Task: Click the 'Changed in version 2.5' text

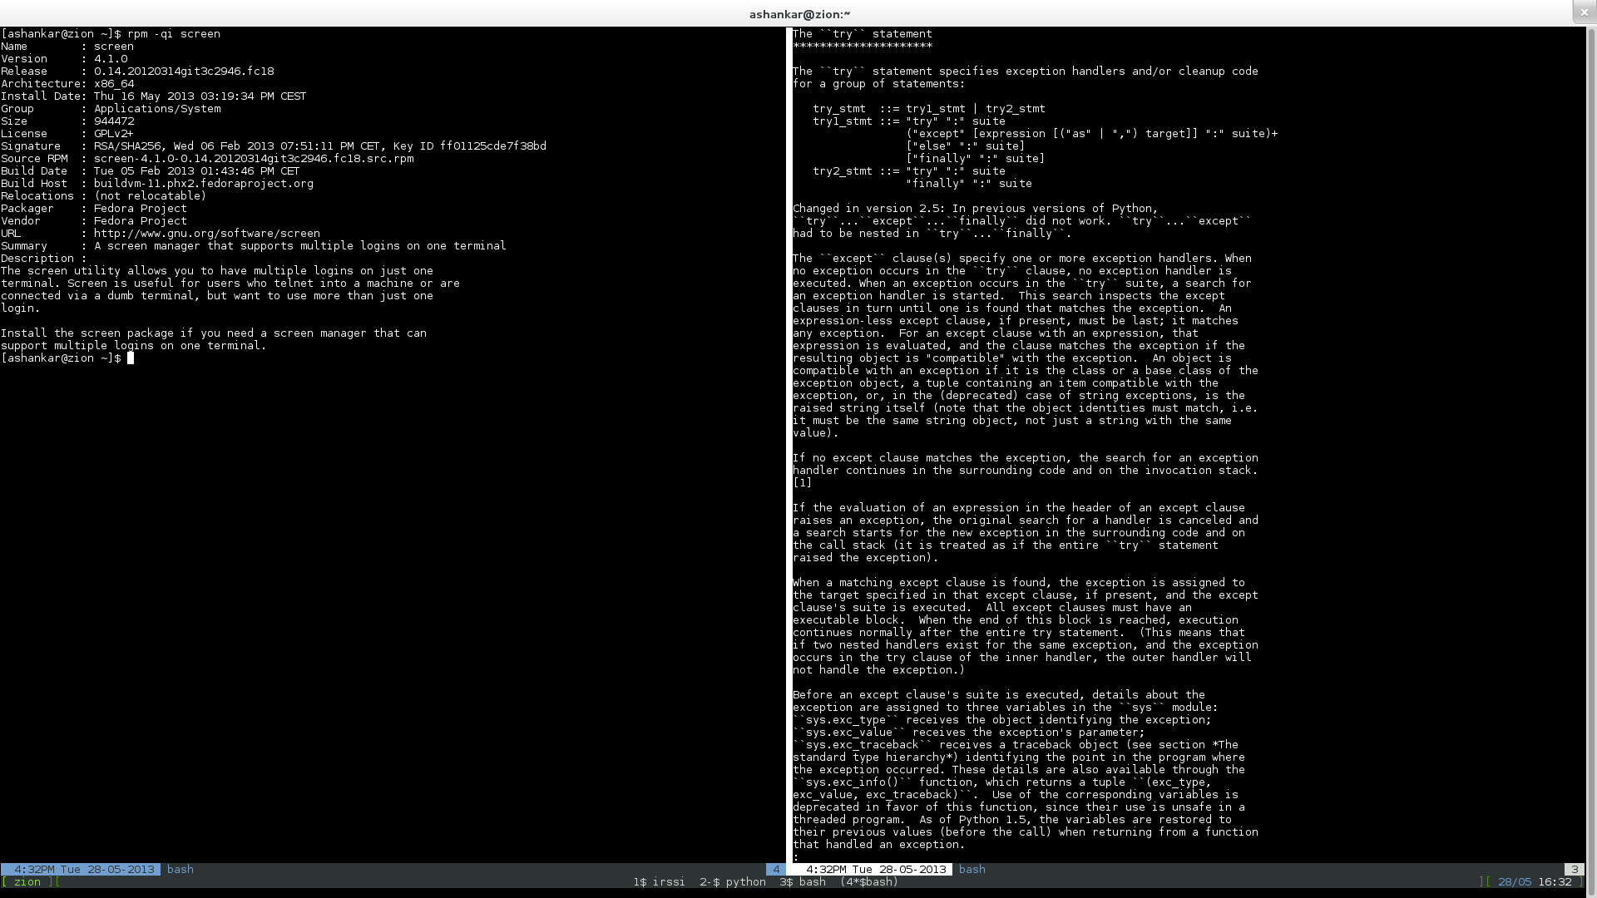Action: point(869,209)
